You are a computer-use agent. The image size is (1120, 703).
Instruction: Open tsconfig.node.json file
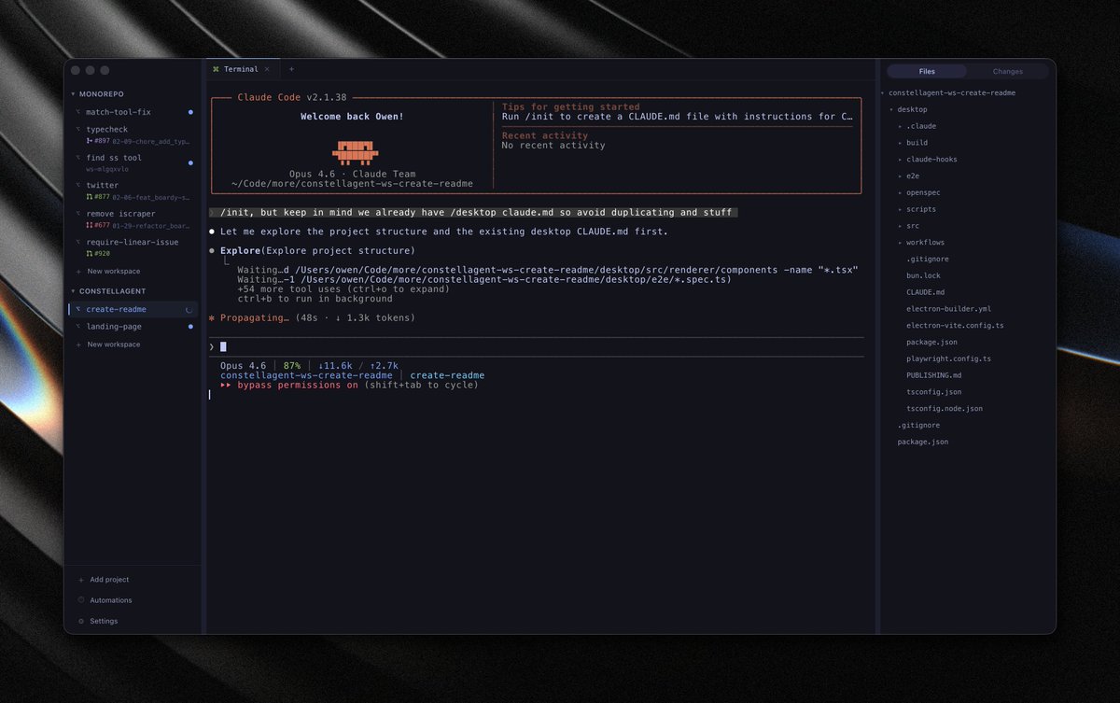click(944, 409)
